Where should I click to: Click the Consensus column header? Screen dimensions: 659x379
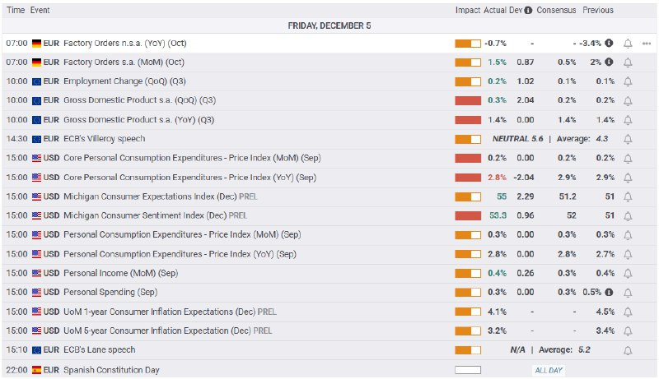point(556,11)
